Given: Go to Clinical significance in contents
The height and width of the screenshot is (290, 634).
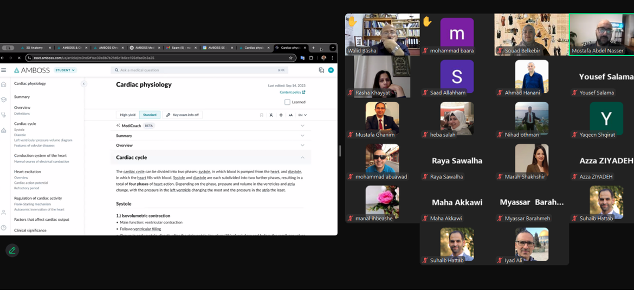Looking at the screenshot, I should [x=30, y=230].
